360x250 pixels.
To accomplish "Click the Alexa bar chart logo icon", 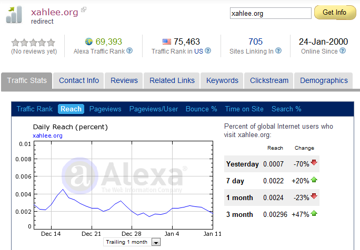I will click(14, 14).
